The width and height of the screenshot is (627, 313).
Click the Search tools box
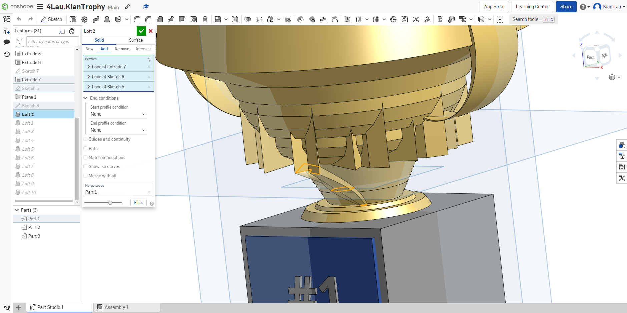coord(533,19)
